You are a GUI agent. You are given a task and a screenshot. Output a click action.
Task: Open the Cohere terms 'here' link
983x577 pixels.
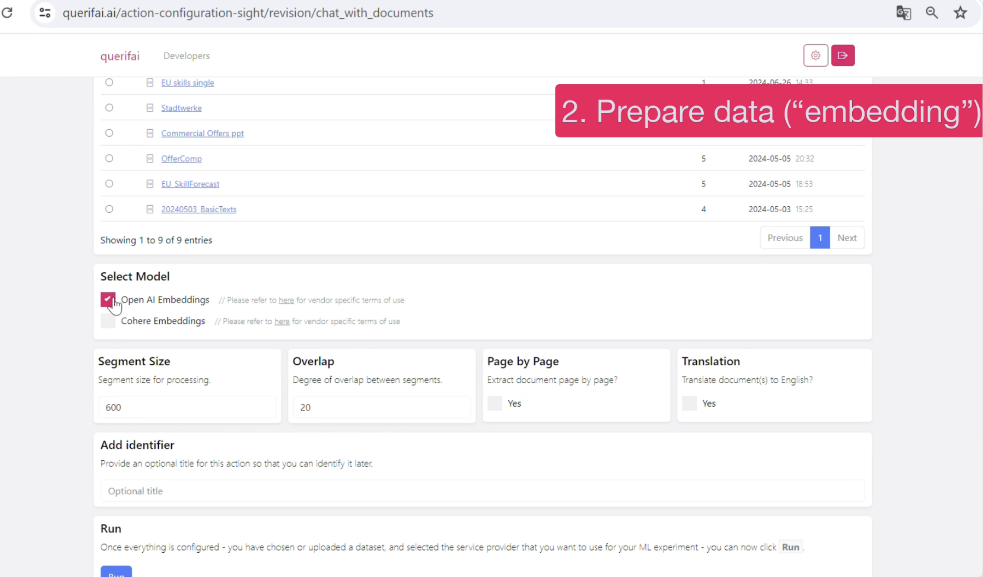282,321
